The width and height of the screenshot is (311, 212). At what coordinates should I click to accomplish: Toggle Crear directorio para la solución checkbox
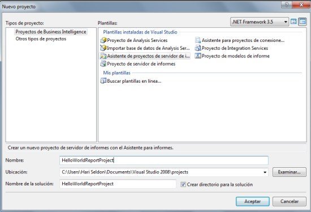[x=183, y=184]
